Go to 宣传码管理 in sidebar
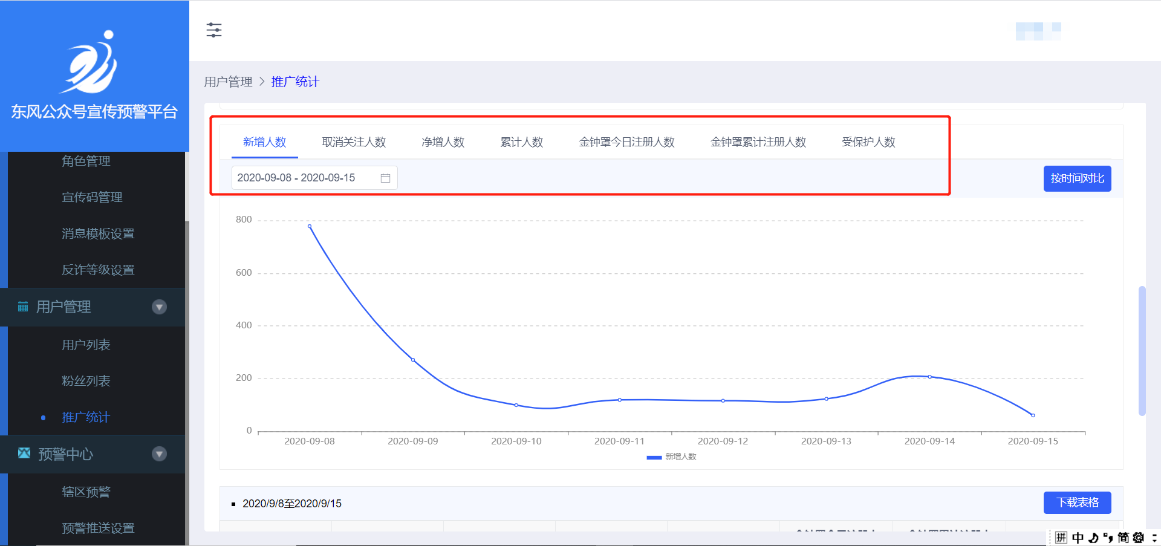Image resolution: width=1161 pixels, height=546 pixels. point(92,197)
